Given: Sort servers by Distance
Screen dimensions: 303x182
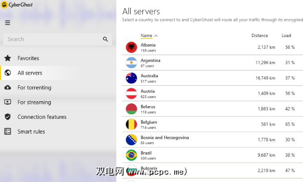Looking at the screenshot, I should 260,36.
